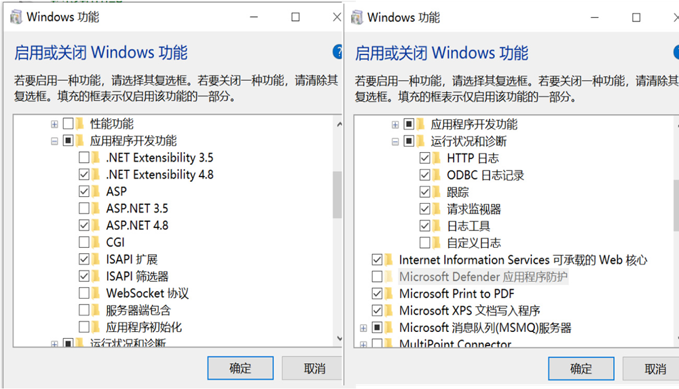
Task: Expand Microsoft 消息队列(MSMQ)服务器 node
Action: click(363, 328)
